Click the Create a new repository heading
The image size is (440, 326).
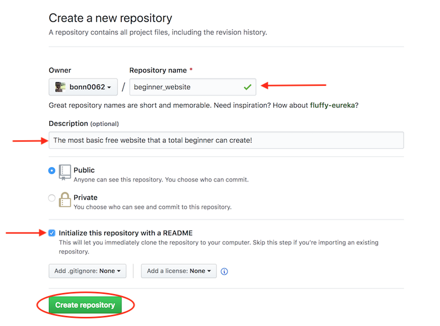point(111,18)
